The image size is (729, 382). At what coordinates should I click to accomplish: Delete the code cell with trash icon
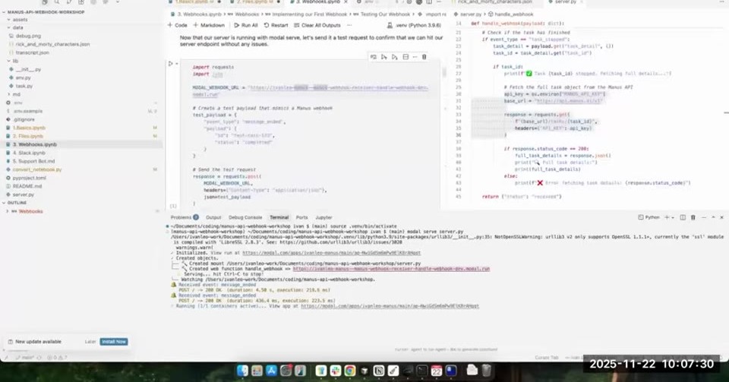pyautogui.click(x=424, y=57)
